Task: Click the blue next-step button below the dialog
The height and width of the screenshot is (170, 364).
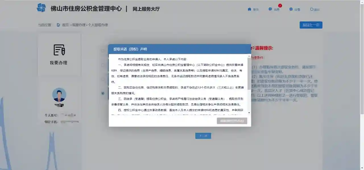Action: click(x=203, y=136)
